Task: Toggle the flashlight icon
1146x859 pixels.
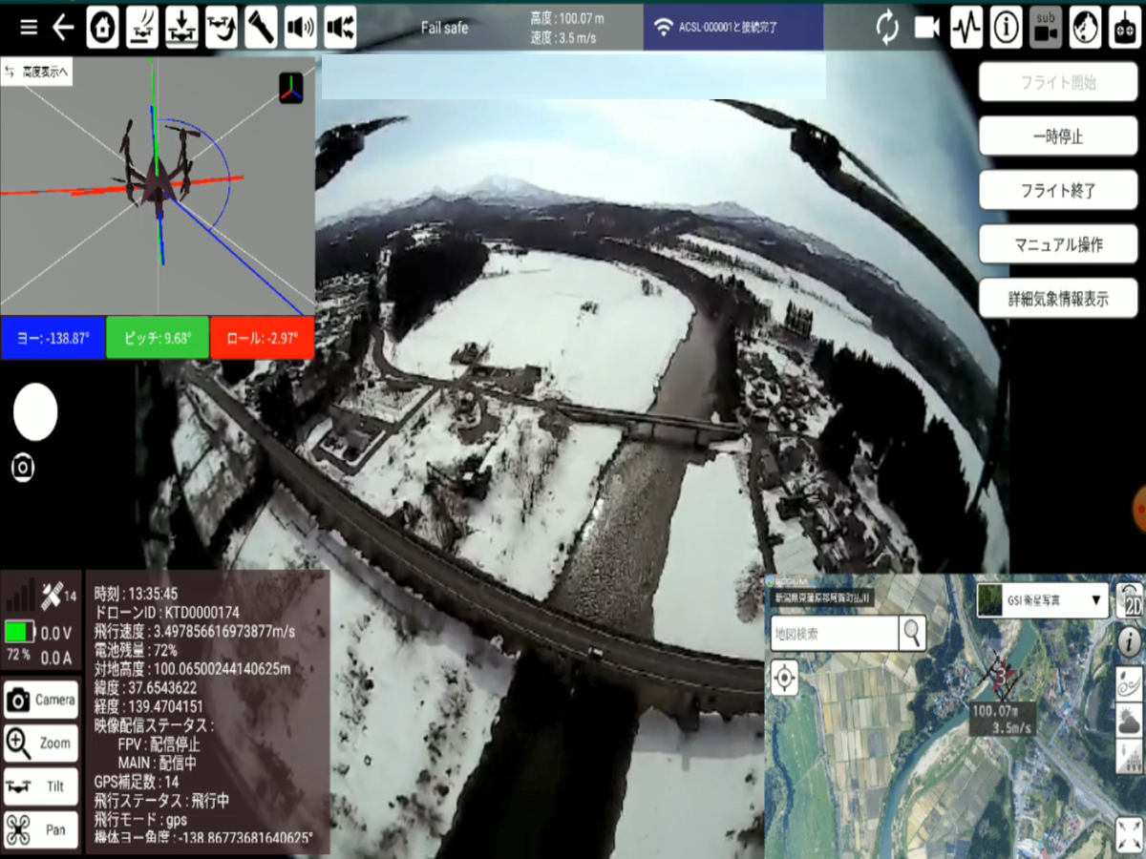Action: [261, 28]
